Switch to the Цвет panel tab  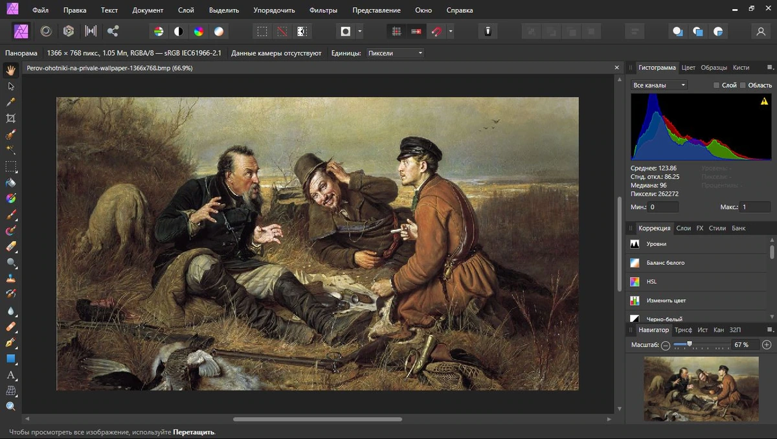[x=688, y=67]
